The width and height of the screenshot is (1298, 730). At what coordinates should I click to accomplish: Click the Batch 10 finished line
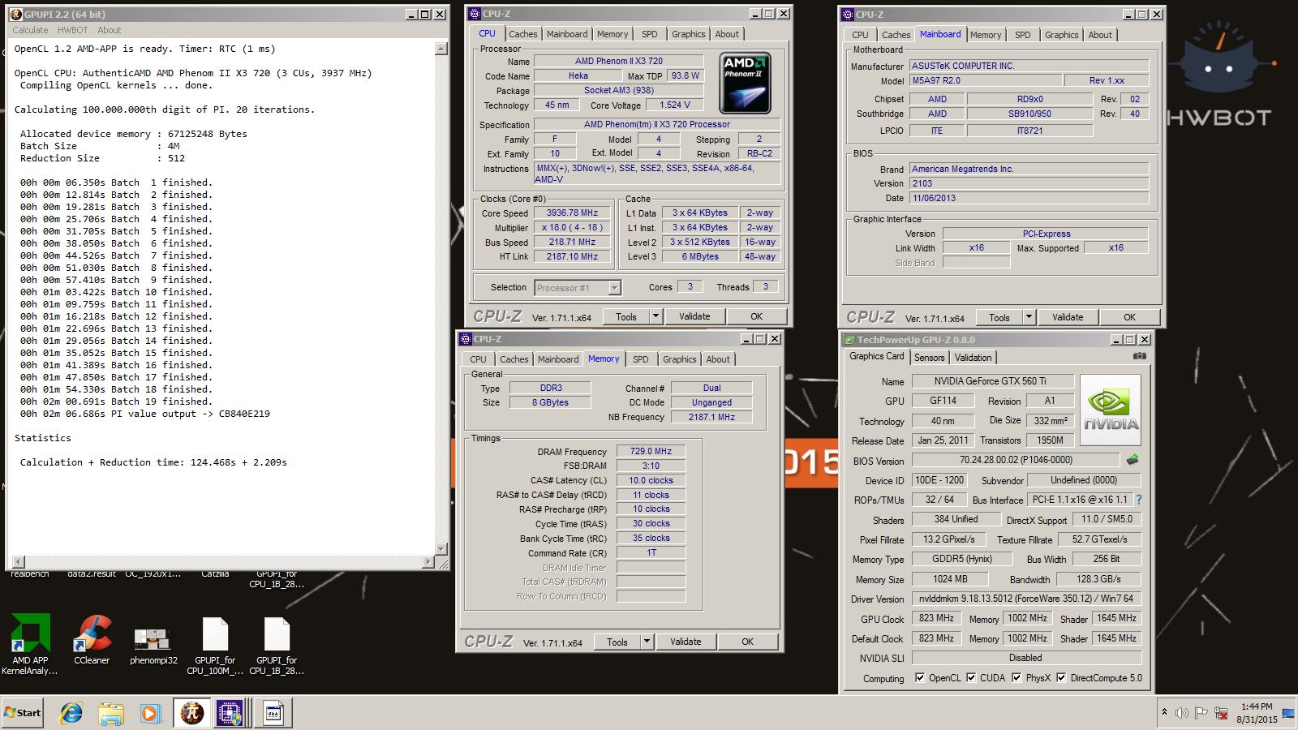click(116, 292)
